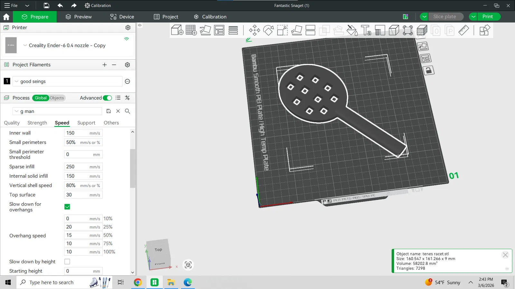Open the Quality settings tab
This screenshot has width=515, height=289.
point(12,123)
